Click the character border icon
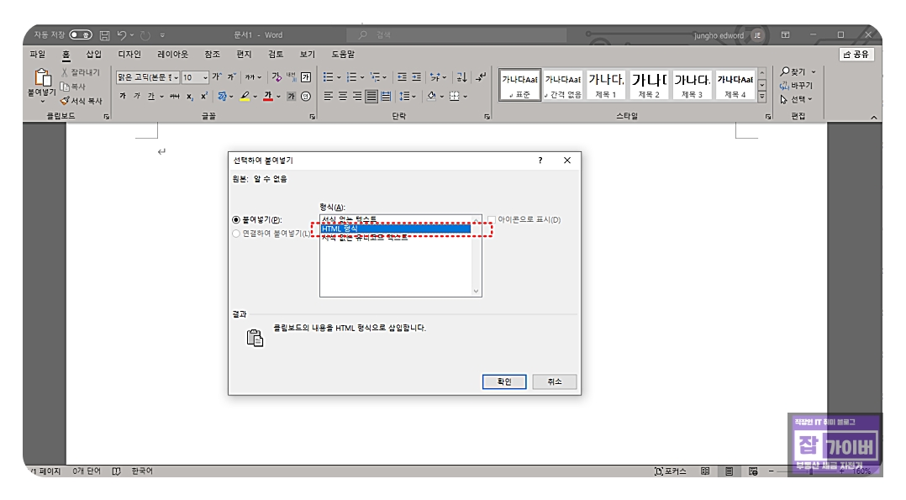This screenshot has width=906, height=500. click(x=306, y=76)
